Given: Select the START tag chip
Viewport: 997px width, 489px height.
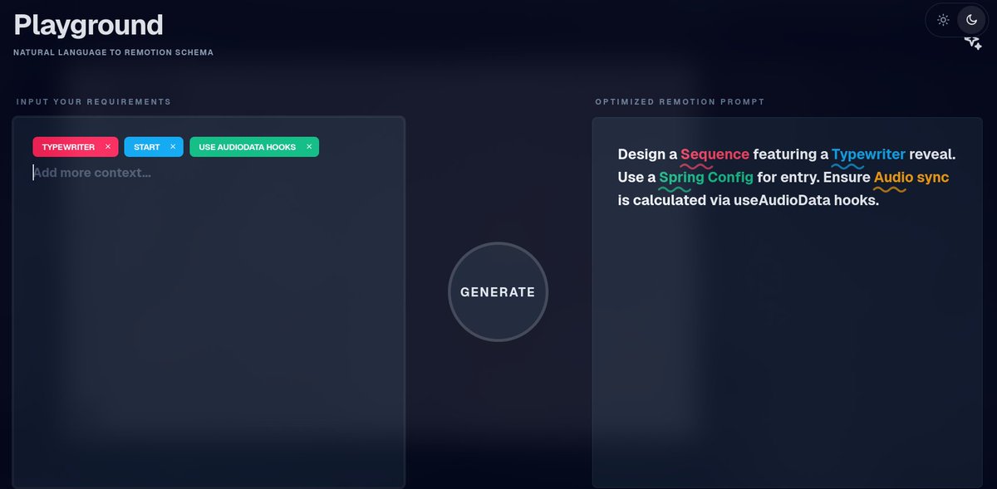Looking at the screenshot, I should pyautogui.click(x=154, y=147).
